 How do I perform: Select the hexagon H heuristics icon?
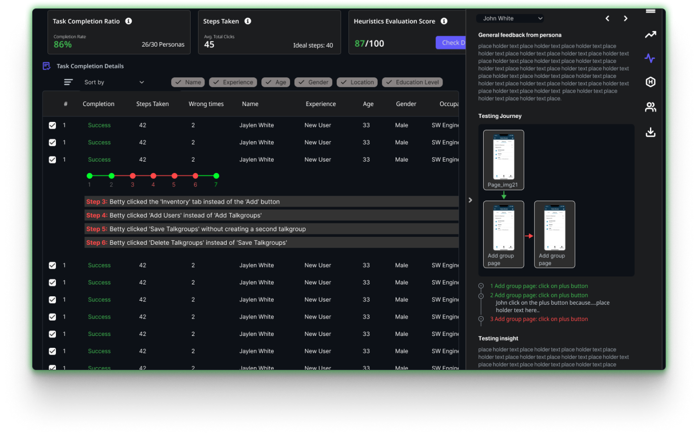tap(650, 82)
